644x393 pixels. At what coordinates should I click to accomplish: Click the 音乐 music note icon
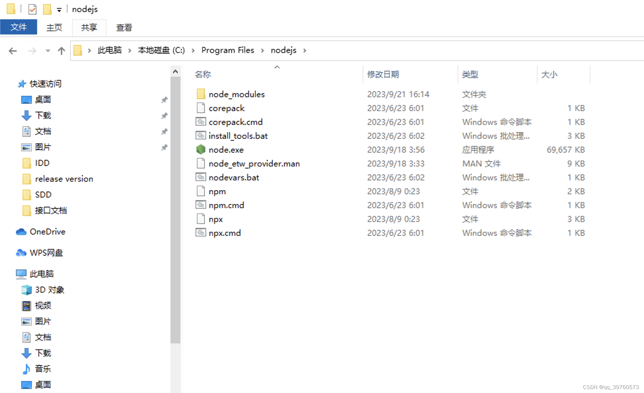coord(26,369)
